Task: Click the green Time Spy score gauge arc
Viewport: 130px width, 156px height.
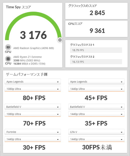Action: click(33, 14)
